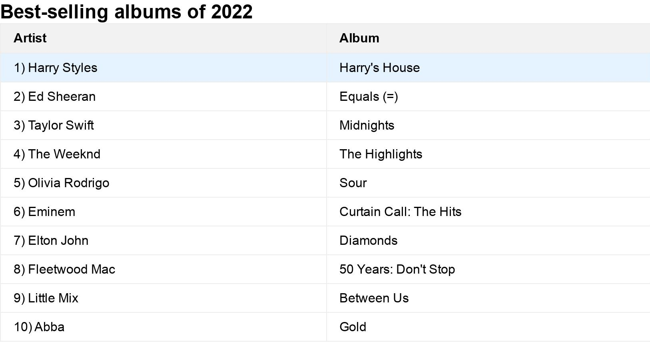Select the Olivia Rodrigo artist cell

[62, 183]
